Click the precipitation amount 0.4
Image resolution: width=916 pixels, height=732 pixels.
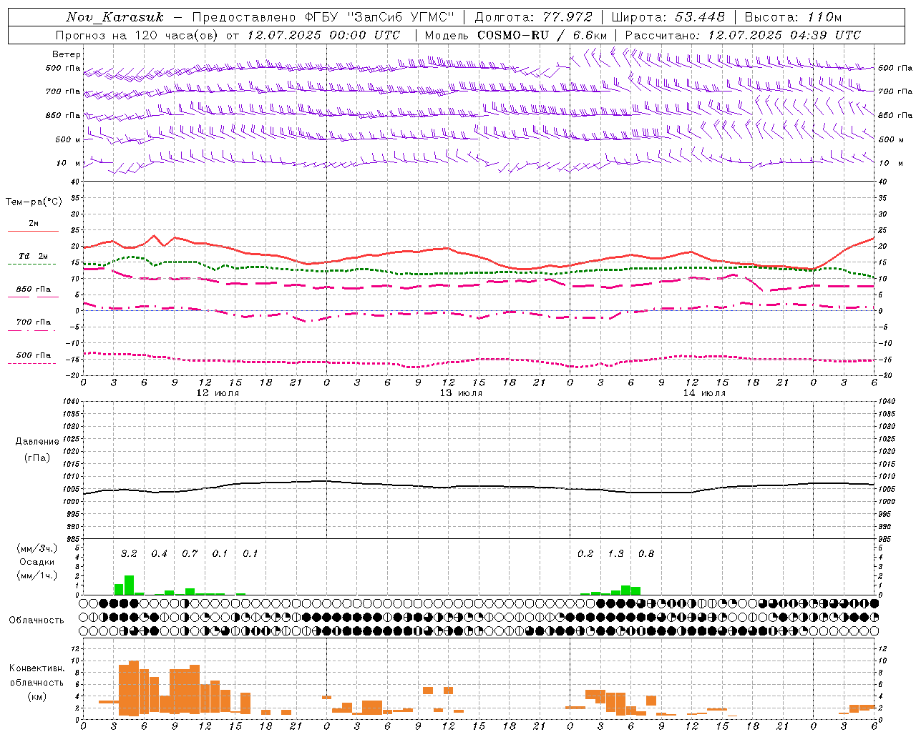(x=159, y=554)
